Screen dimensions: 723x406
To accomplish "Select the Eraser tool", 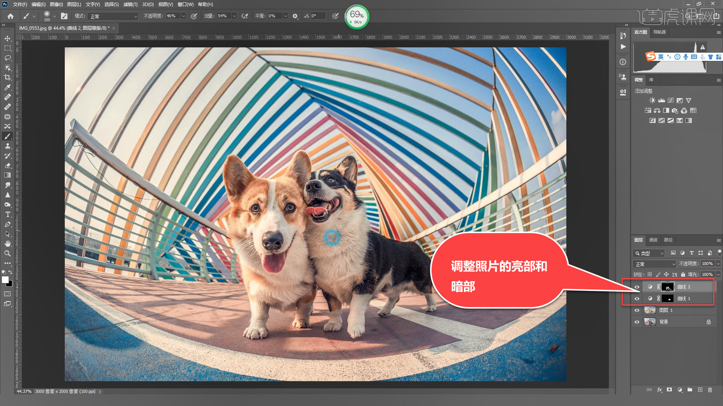I will pyautogui.click(x=7, y=165).
